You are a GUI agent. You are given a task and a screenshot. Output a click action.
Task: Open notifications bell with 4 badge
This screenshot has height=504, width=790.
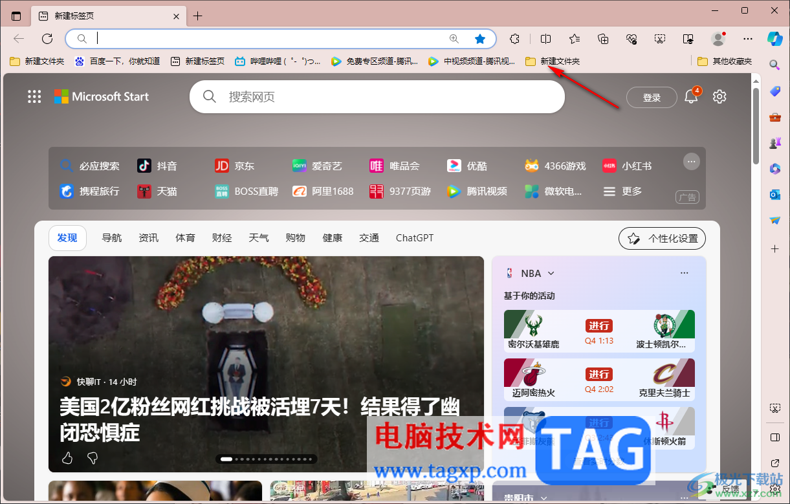click(x=691, y=96)
